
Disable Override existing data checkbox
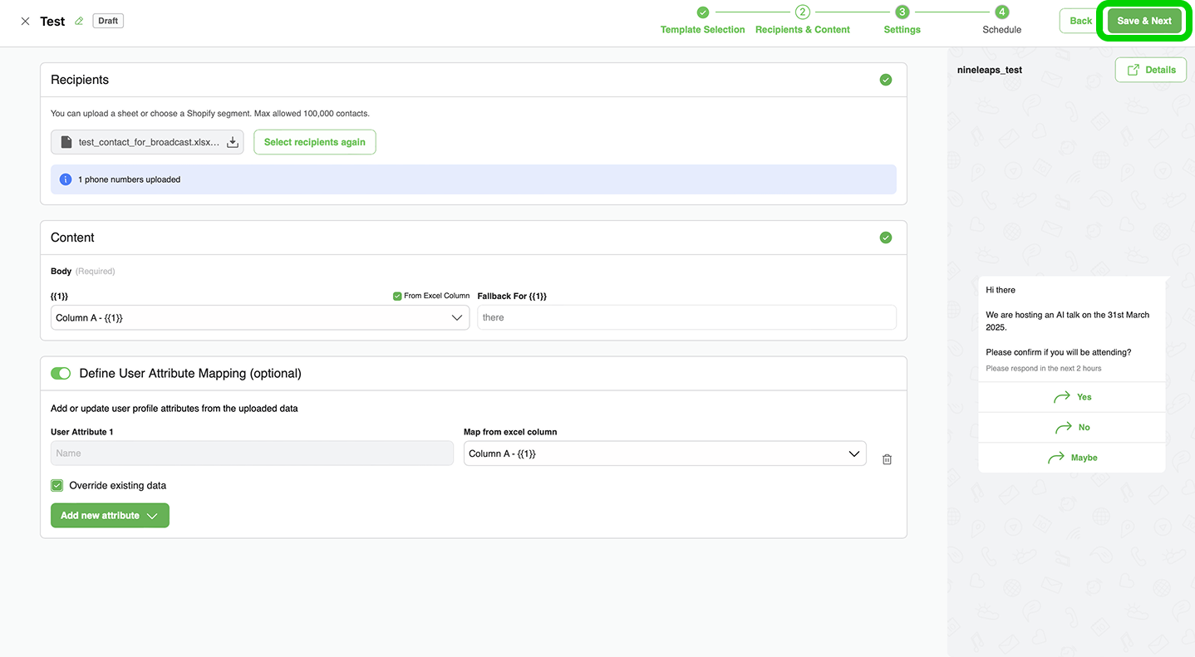(57, 486)
